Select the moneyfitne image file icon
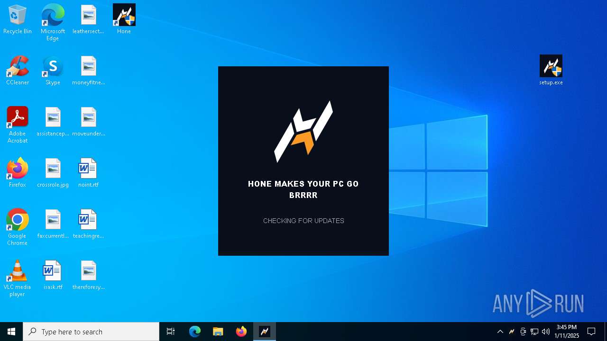Viewport: 607px width, 341px height. 88,71
